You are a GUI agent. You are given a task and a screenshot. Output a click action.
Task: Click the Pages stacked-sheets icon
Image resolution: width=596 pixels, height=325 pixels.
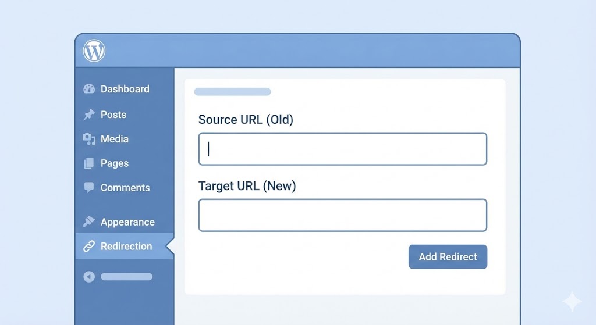[x=89, y=163]
